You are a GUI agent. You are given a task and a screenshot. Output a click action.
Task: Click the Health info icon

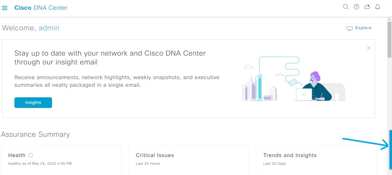[x=31, y=155]
